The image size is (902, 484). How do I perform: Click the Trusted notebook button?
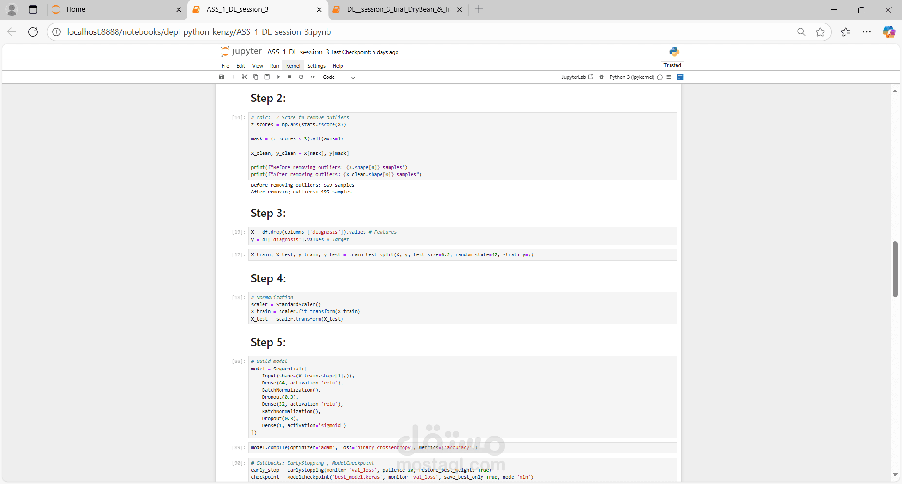pos(672,65)
